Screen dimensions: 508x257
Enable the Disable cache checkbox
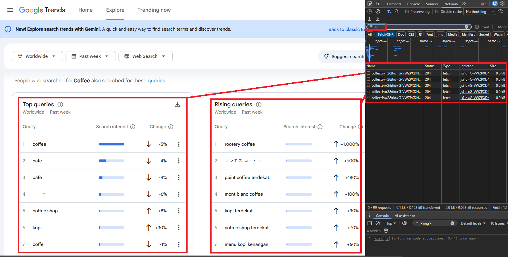pos(437,11)
